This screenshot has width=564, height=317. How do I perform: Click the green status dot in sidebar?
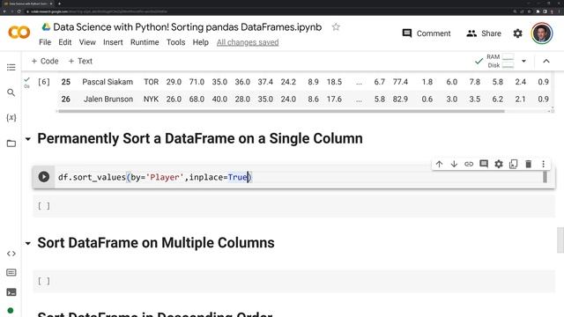[11, 311]
